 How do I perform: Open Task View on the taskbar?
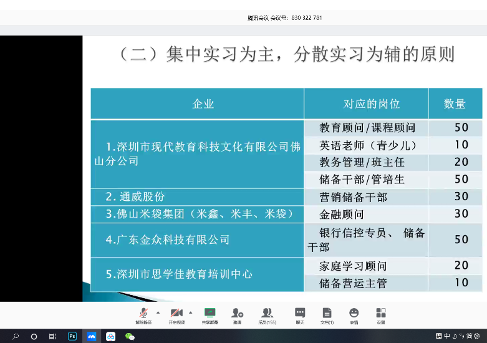pos(53,336)
